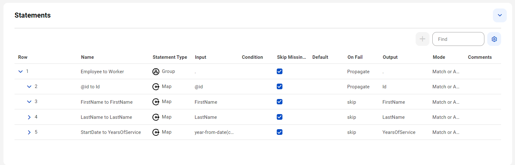Uncheck Skip Missing for Employee to Worker
The height and width of the screenshot is (165, 515).
click(280, 71)
